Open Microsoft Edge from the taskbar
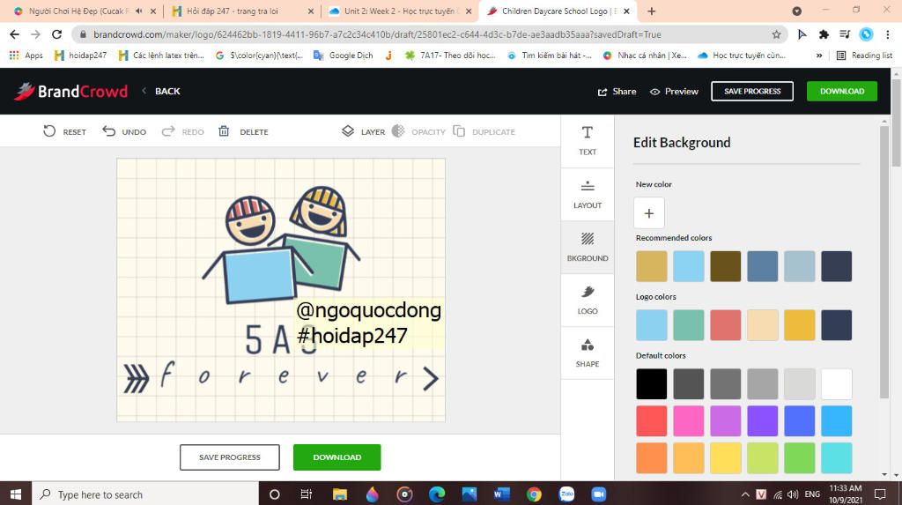Image resolution: width=902 pixels, height=505 pixels. click(x=437, y=494)
